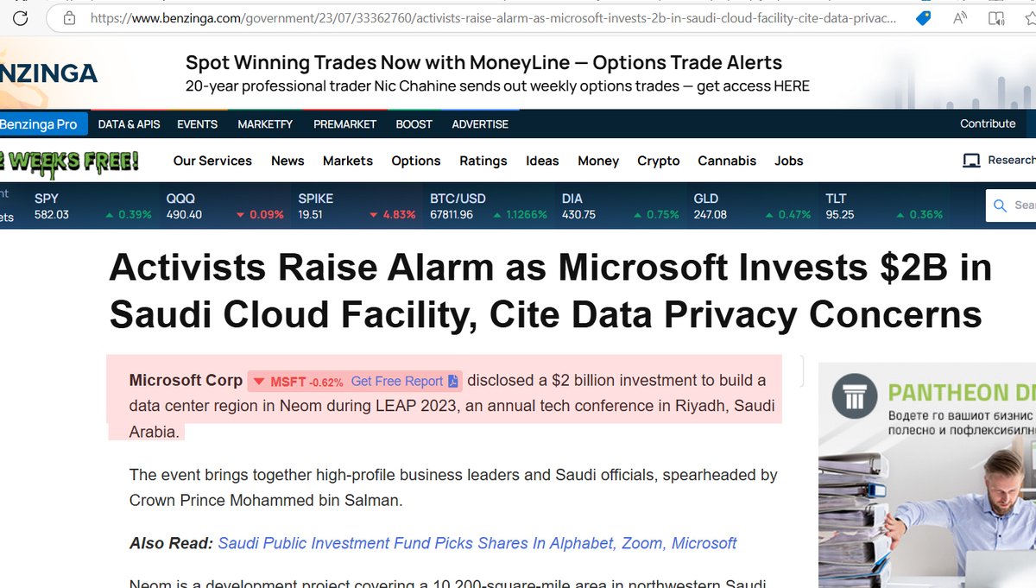Viewport: 1036px width, 588px height.
Task: Click the search magnifier icon
Action: 1000,205
